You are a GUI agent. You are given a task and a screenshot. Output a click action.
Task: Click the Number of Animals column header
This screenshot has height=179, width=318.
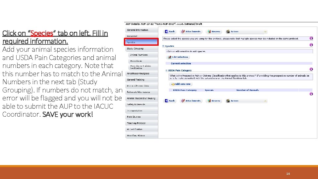point(247,90)
